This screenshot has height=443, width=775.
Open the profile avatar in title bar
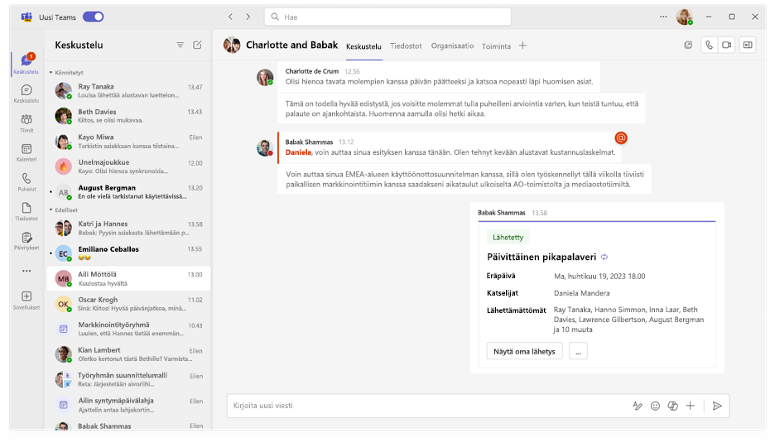pos(685,17)
